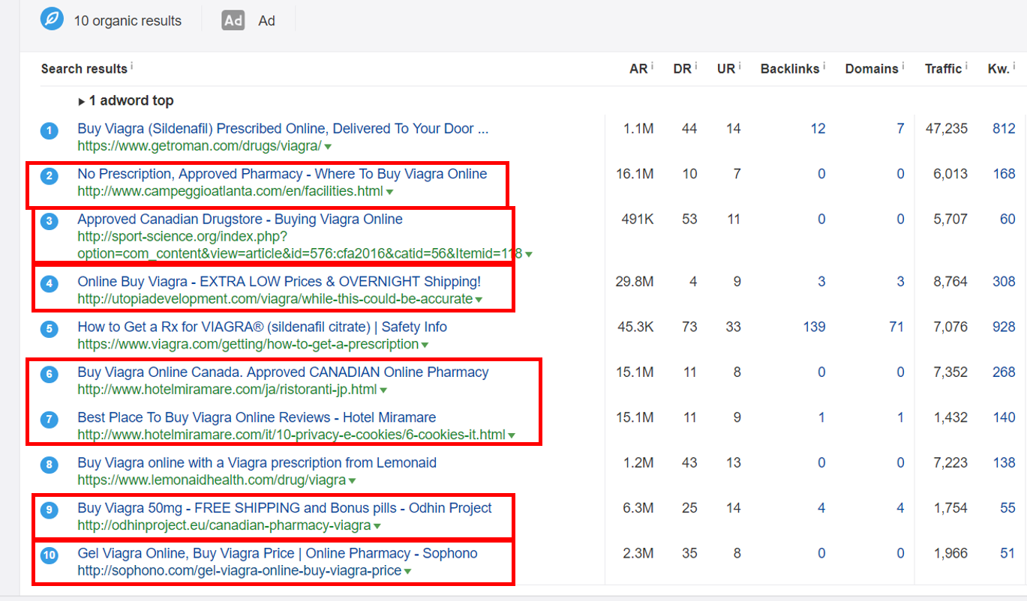Screen dimensions: 1027x601
Task: Click the '10 organic results' label
Action: [128, 21]
